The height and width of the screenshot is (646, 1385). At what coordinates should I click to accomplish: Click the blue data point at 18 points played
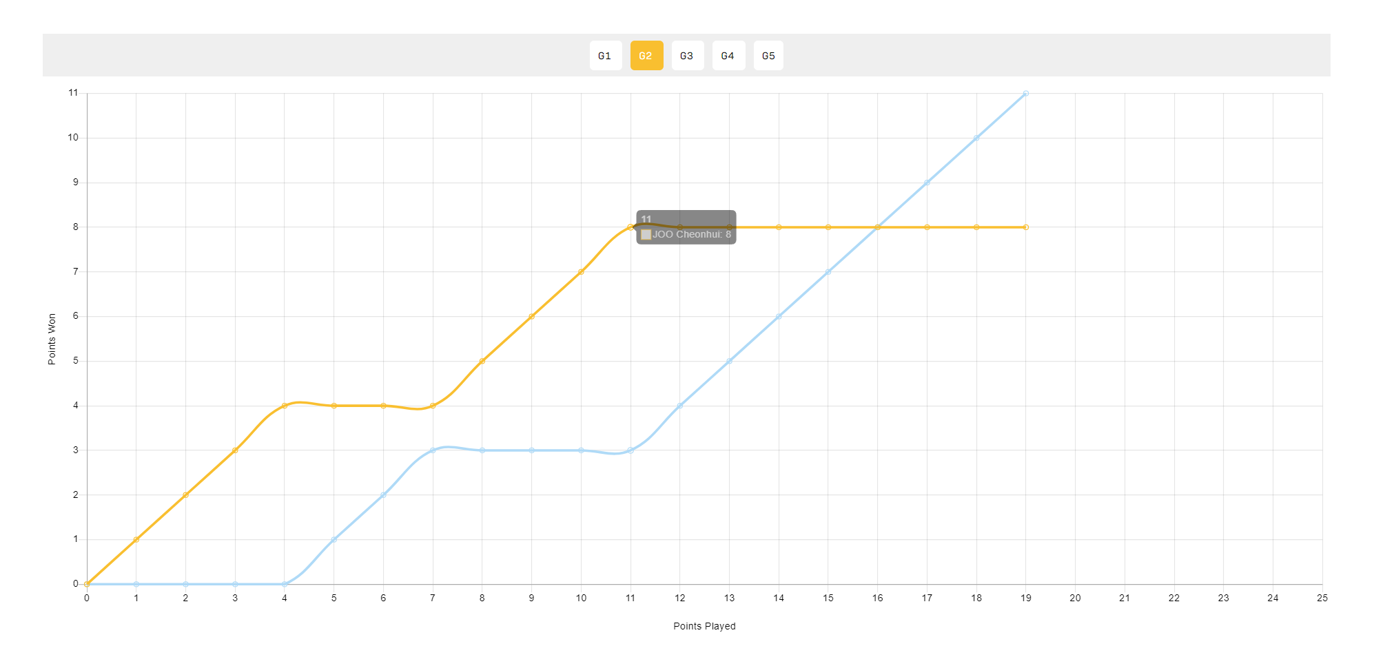[976, 138]
